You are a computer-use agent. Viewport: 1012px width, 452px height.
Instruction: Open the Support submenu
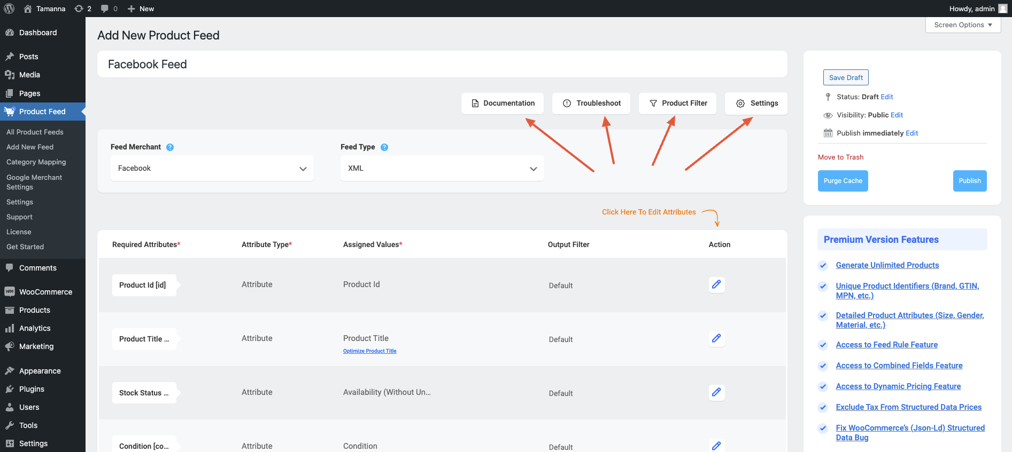19,217
